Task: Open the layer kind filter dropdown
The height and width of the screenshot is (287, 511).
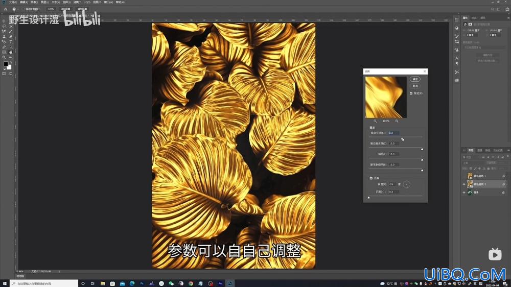Action: point(471,157)
